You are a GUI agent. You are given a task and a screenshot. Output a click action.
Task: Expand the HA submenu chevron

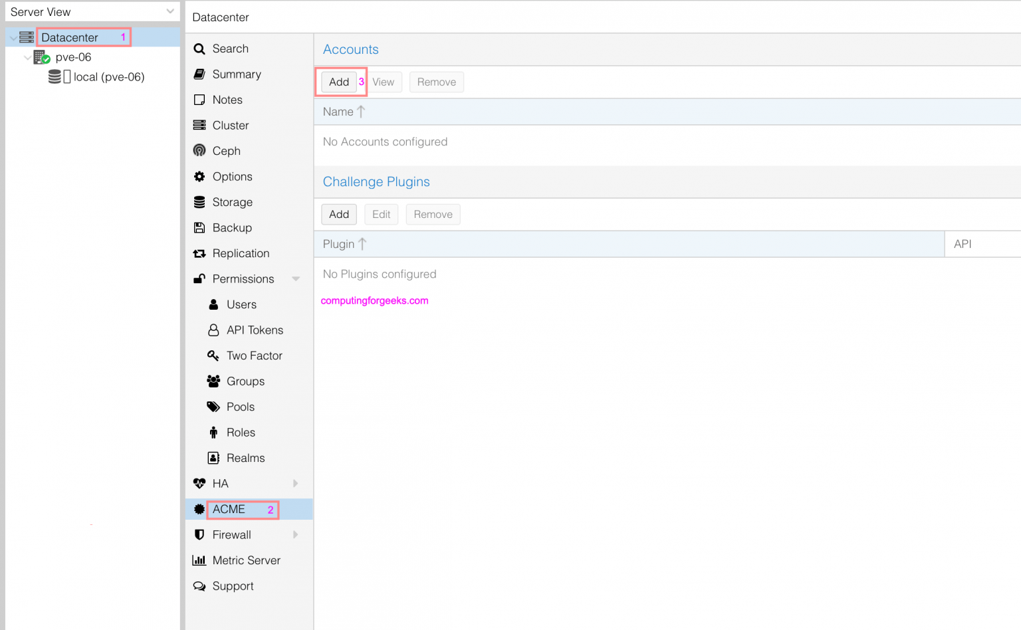[x=297, y=483]
